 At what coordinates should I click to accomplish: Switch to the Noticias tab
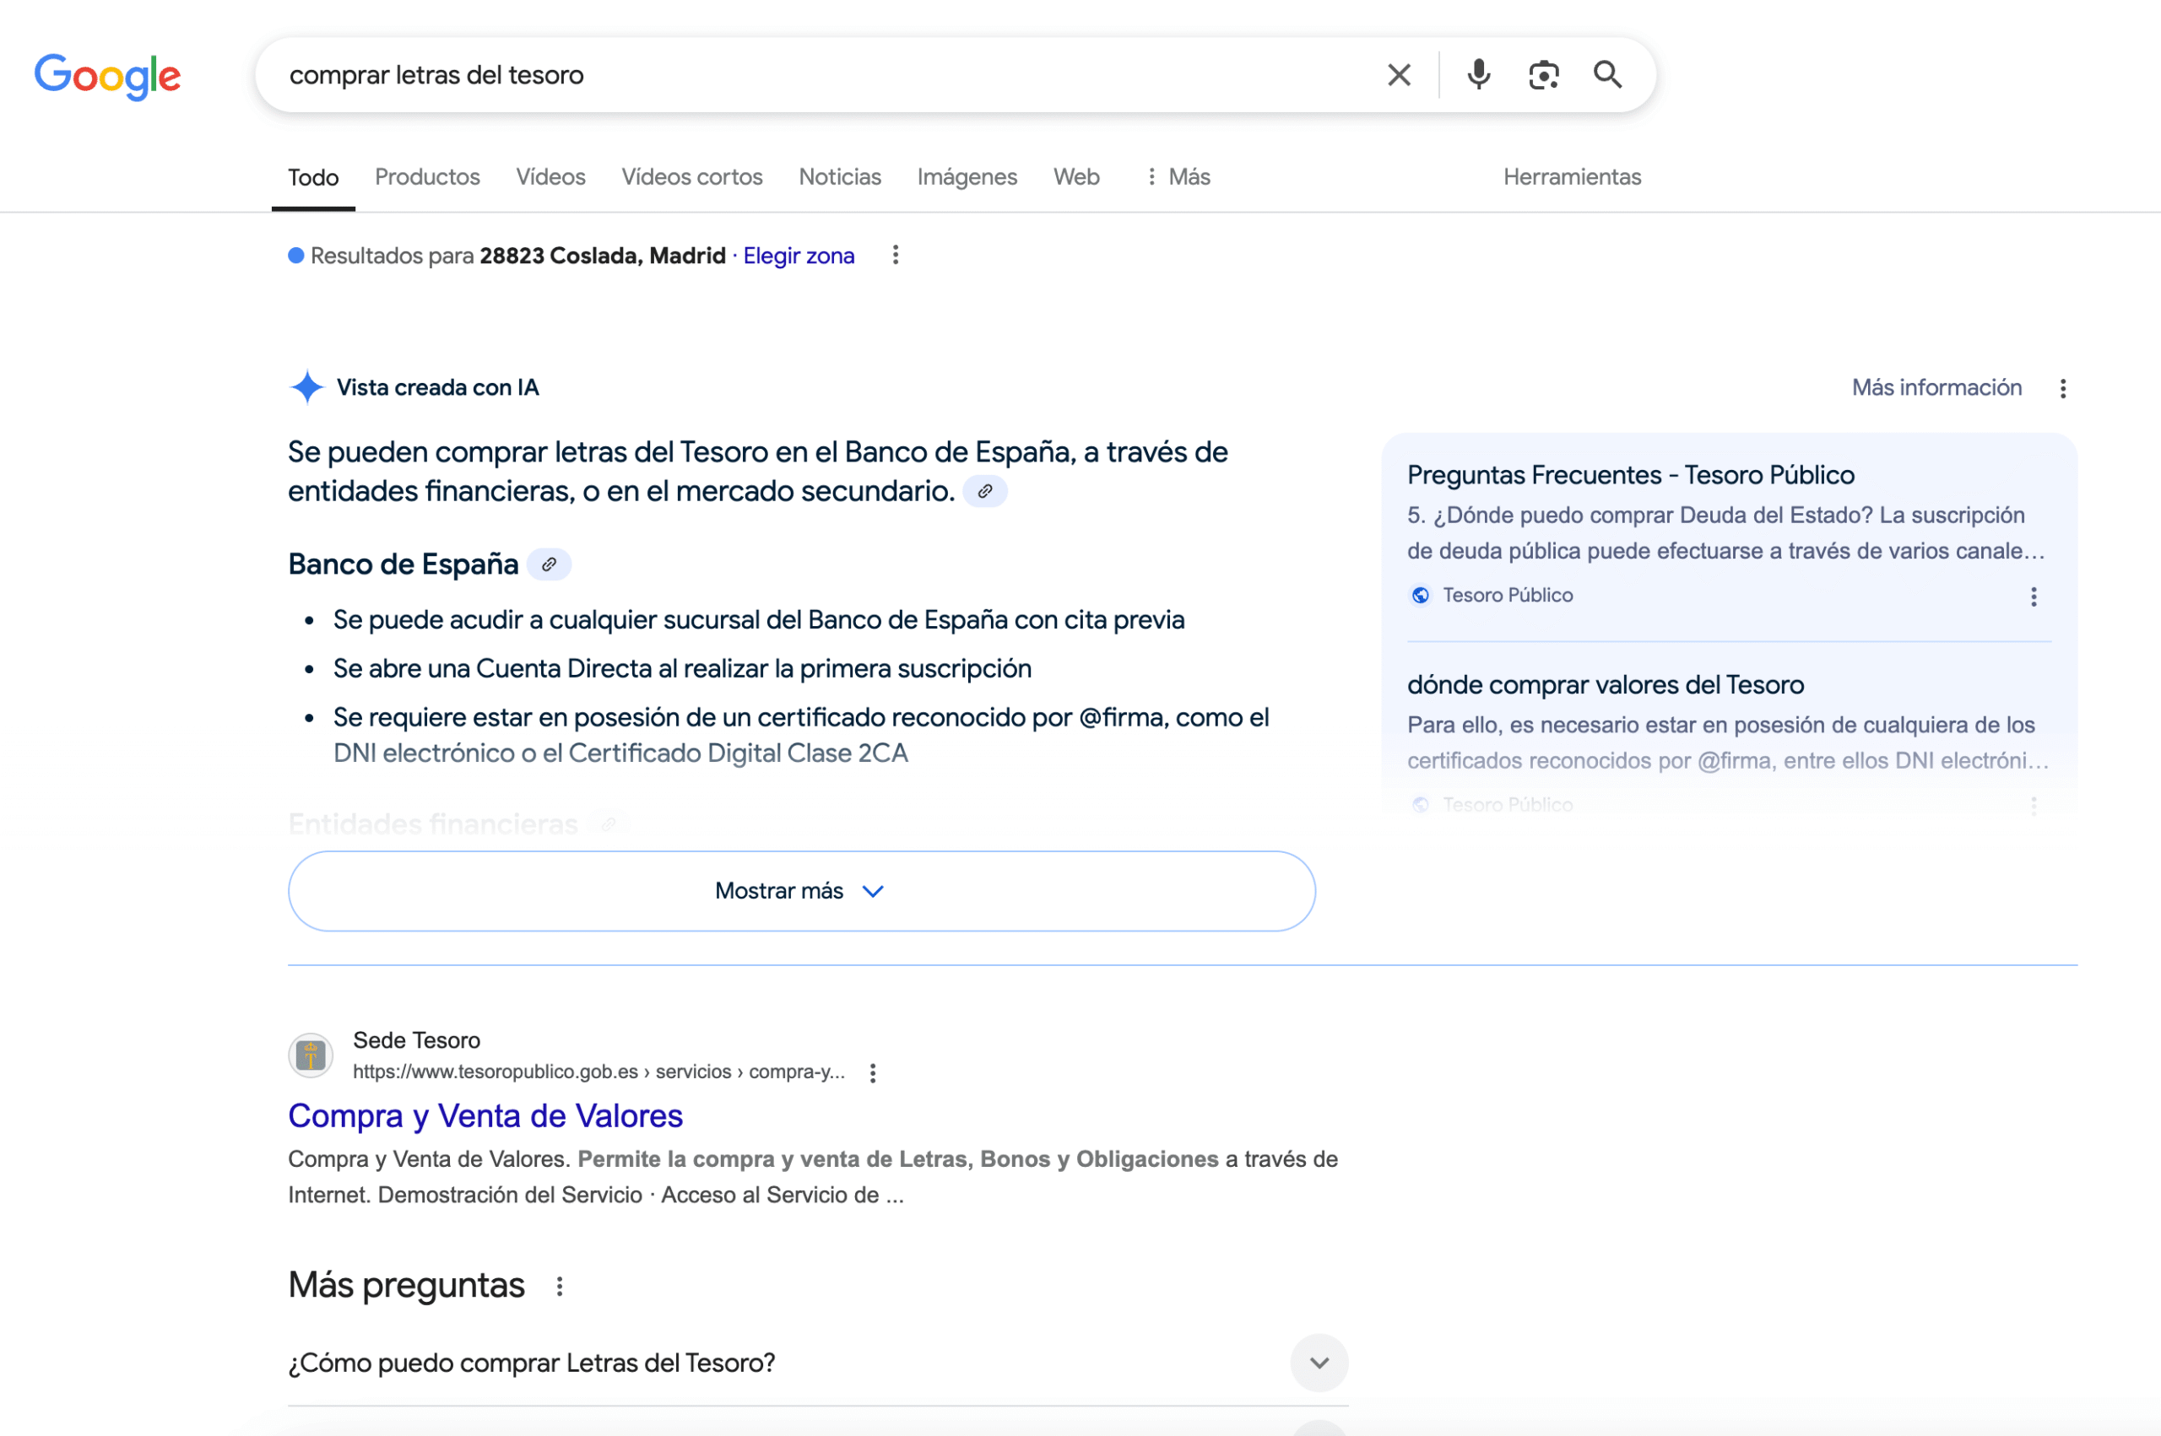pos(839,176)
